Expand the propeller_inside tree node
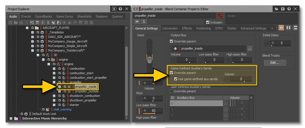305x128 pixels. 60,87
